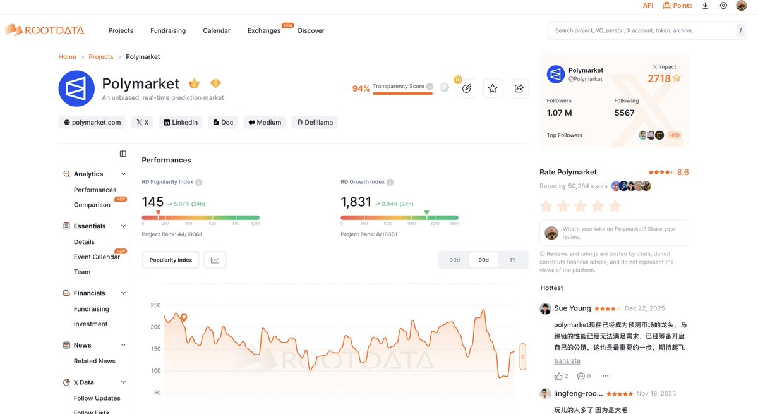Add Polymarket to favorites with star button
This screenshot has width=758, height=414.
click(493, 88)
